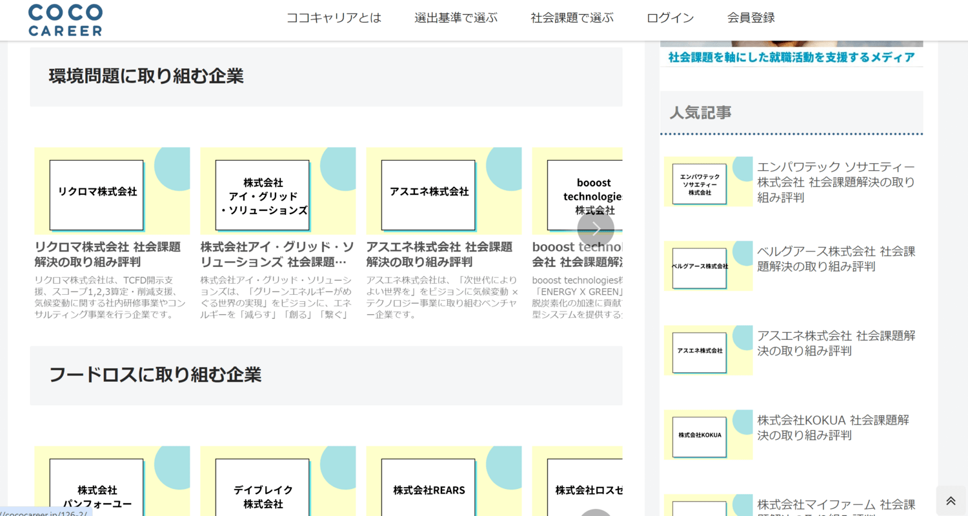
Task: Go to 会員登録 registration page
Action: click(751, 18)
